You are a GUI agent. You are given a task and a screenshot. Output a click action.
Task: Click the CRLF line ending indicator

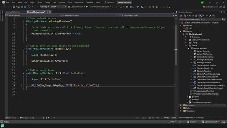pyautogui.click(x=174, y=118)
